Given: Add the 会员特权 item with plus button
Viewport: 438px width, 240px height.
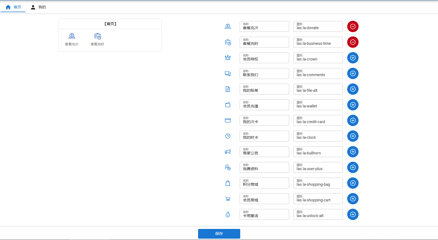Looking at the screenshot, I should pos(353,58).
